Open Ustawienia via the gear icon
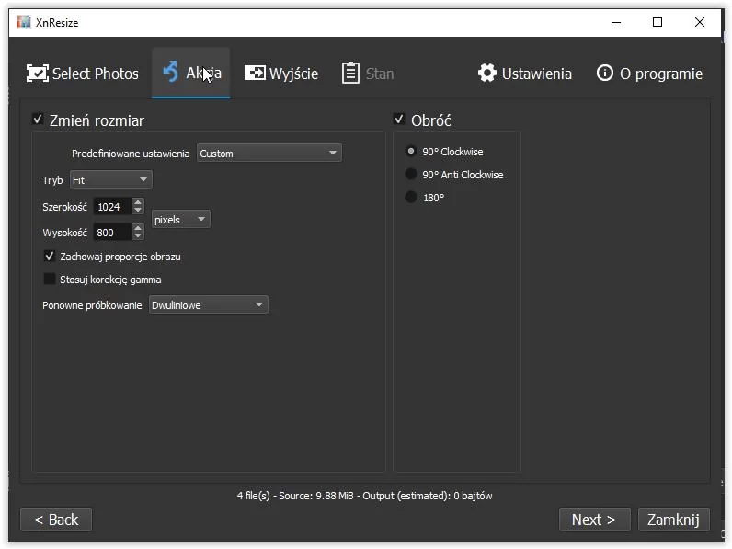This screenshot has width=732, height=549. [487, 74]
